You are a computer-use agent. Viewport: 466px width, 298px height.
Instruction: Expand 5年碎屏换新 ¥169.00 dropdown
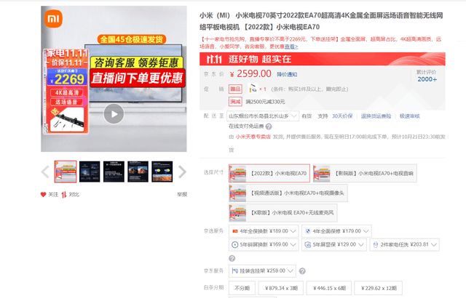[264, 245]
